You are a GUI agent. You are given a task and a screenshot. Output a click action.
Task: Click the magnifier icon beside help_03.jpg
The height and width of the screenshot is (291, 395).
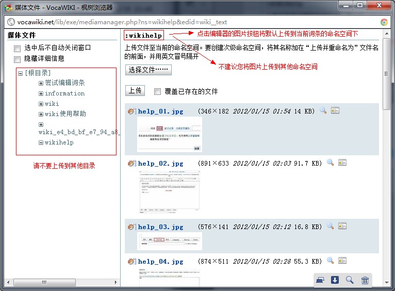coord(330,226)
